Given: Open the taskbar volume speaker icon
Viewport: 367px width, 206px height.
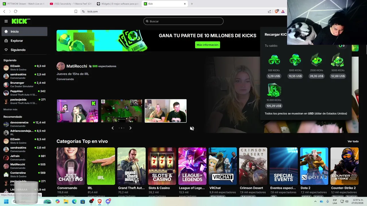Looking at the screenshot, I should [347, 201].
